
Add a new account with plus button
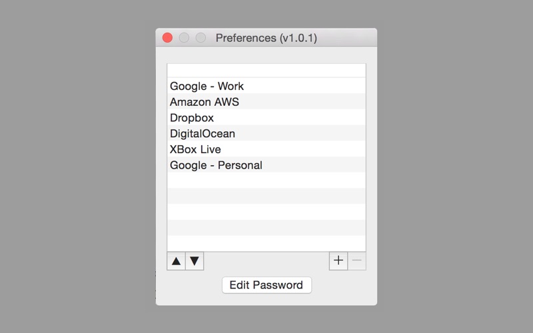338,261
